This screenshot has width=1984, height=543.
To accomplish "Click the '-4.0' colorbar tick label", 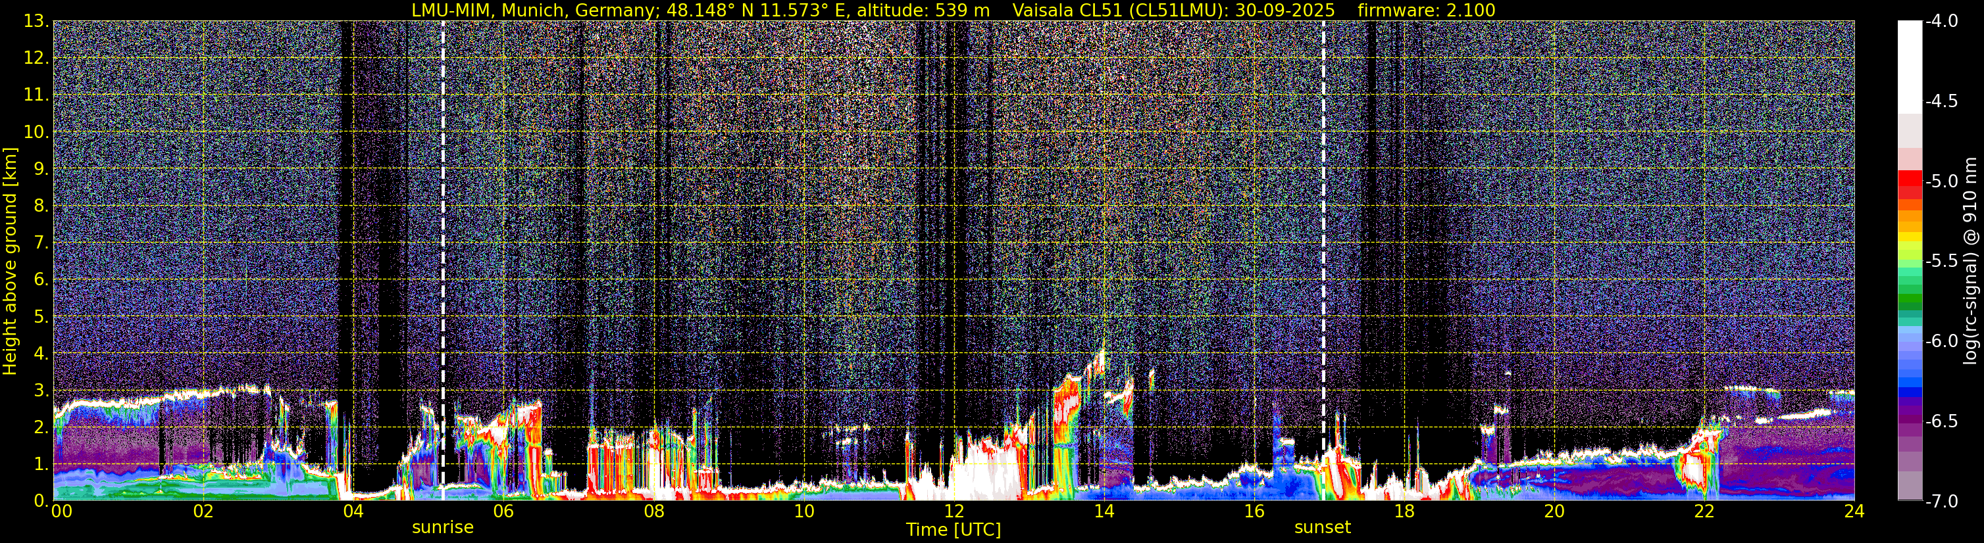I will [x=1941, y=22].
